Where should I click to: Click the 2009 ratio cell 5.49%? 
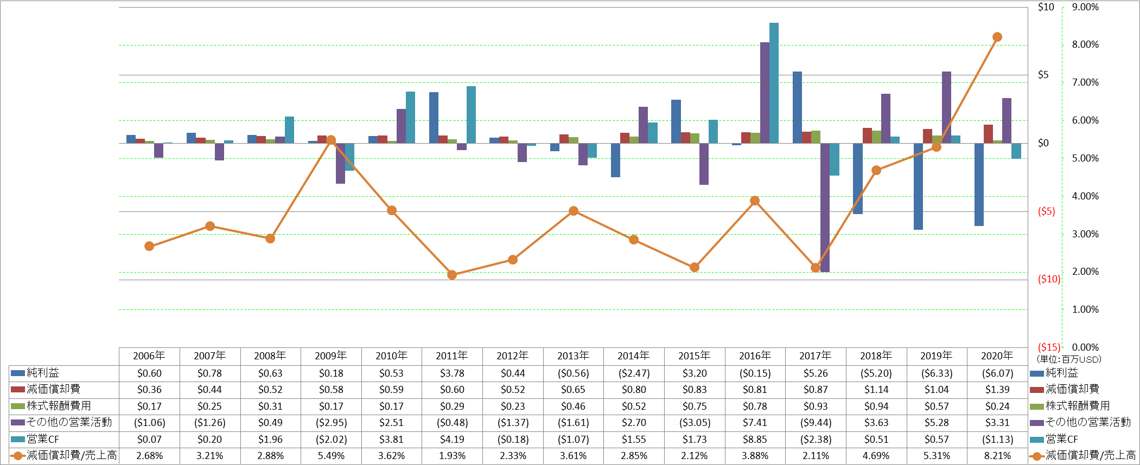tap(331, 456)
